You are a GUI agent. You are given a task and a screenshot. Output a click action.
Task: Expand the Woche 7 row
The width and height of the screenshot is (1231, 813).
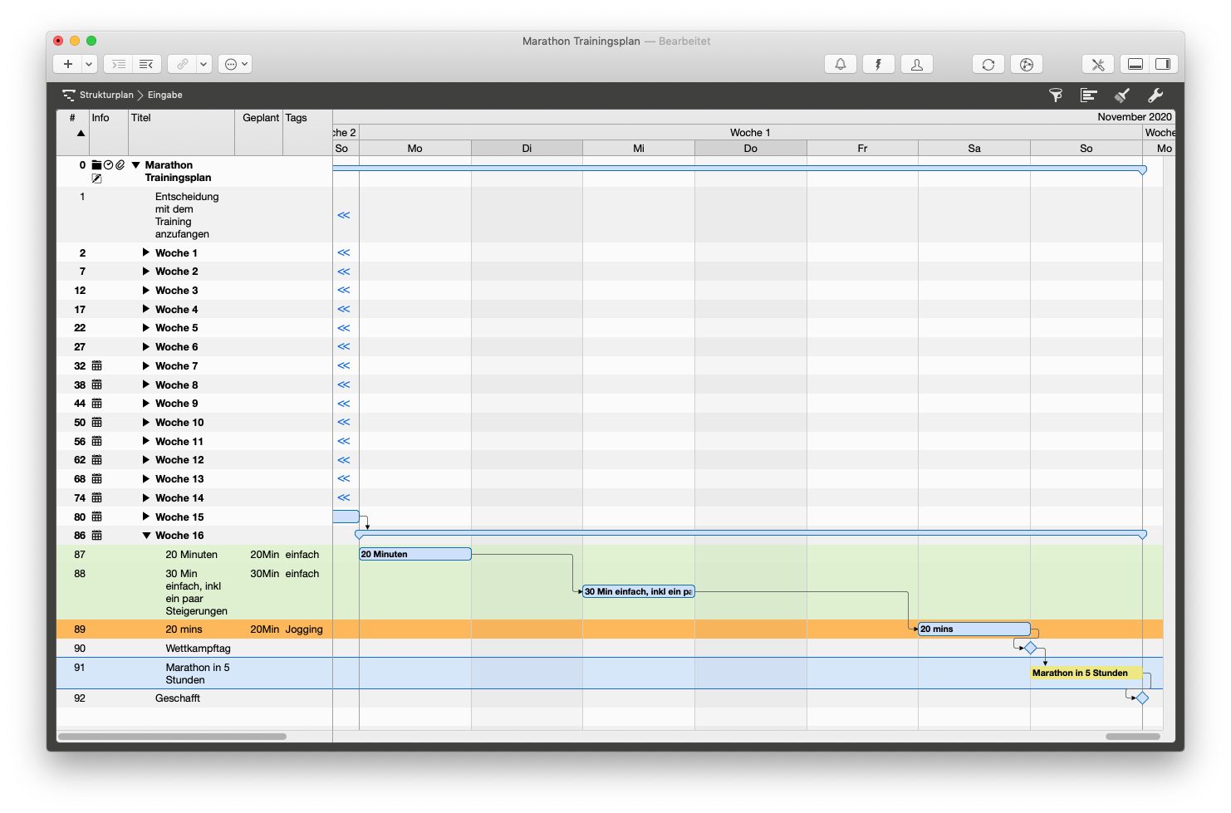146,365
